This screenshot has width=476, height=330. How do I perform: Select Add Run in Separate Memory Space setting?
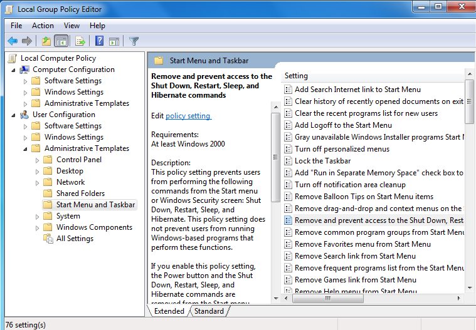click(x=379, y=173)
